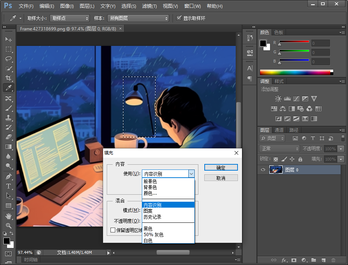This screenshot has width=348, height=265.
Task: Select the Rectangular Marquee tool
Action: [x=8, y=49]
